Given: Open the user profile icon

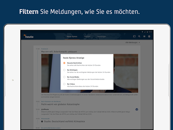Looking at the screenshot, I should pyautogui.click(x=149, y=36).
